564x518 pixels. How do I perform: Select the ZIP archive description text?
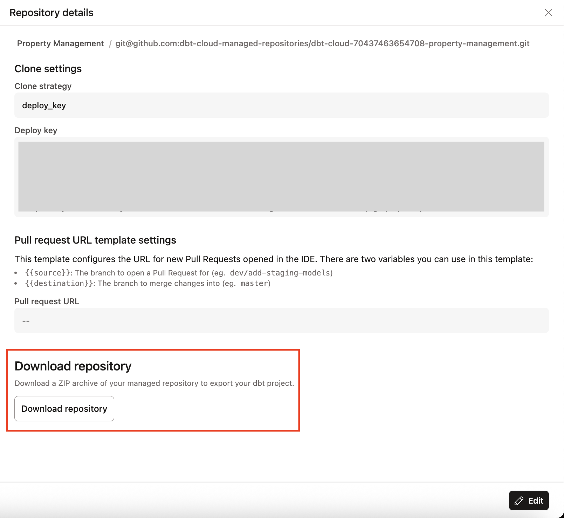[154, 383]
